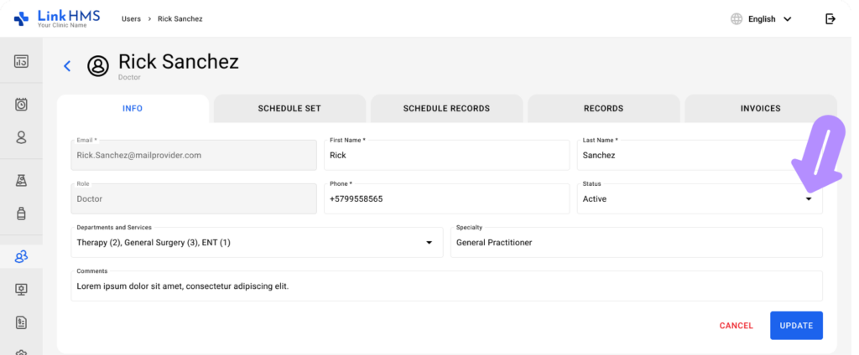
Task: Open the laboratory flask sidebar icon
Action: (21, 181)
